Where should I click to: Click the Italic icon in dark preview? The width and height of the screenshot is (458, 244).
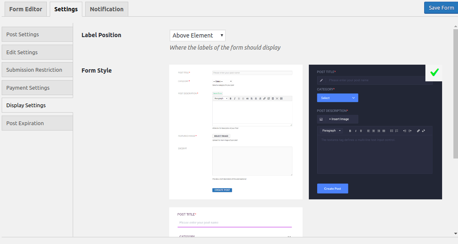click(356, 131)
